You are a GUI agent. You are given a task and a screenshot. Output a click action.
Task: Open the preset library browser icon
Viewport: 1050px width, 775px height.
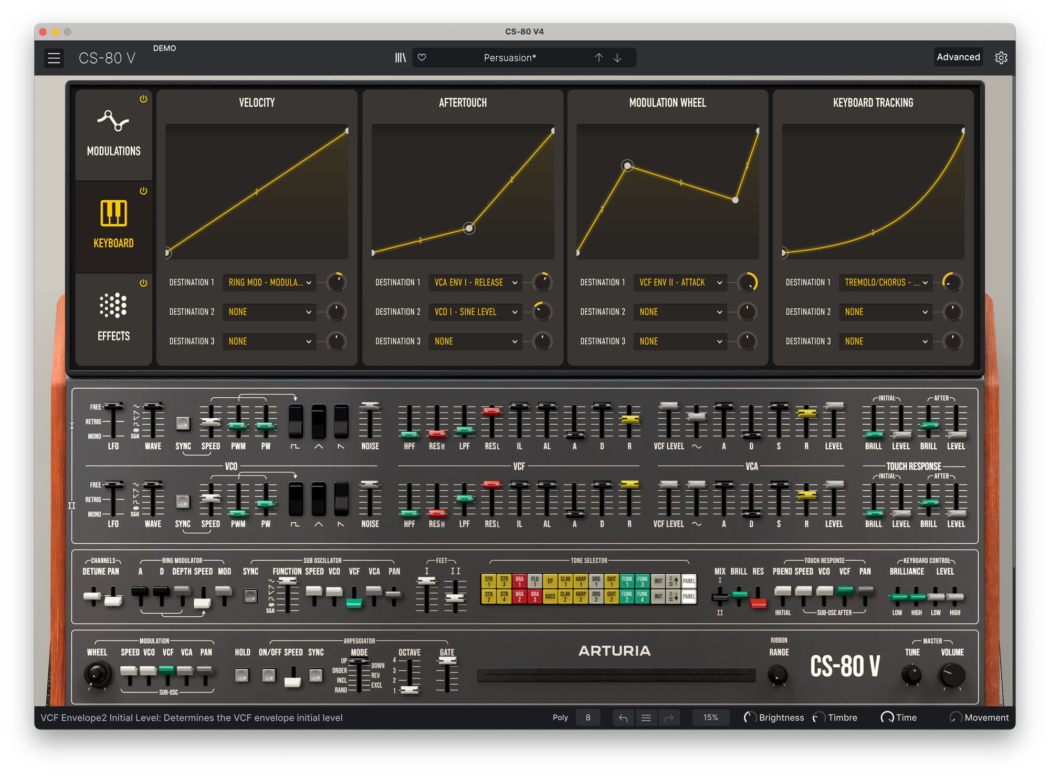[401, 58]
